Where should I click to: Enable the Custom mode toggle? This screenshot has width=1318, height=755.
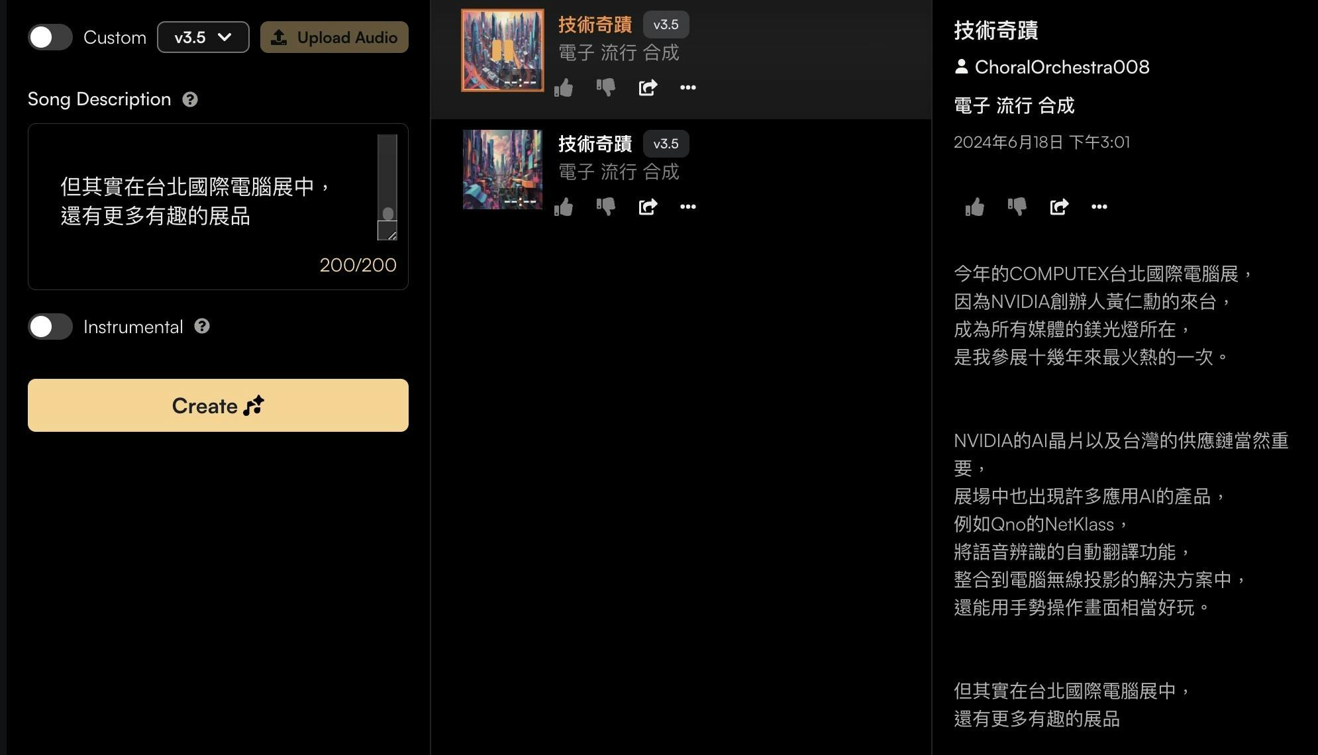[50, 37]
